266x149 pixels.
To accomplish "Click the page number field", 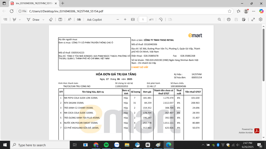I will (143, 20).
